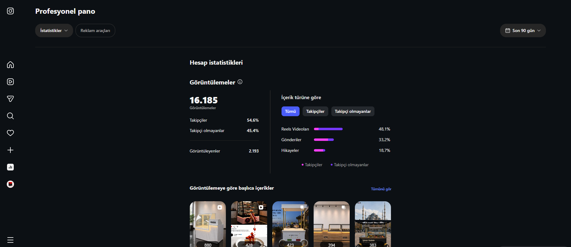This screenshot has height=247, width=571.
Task: Open Search magnifier in sidebar
Action: [x=10, y=116]
